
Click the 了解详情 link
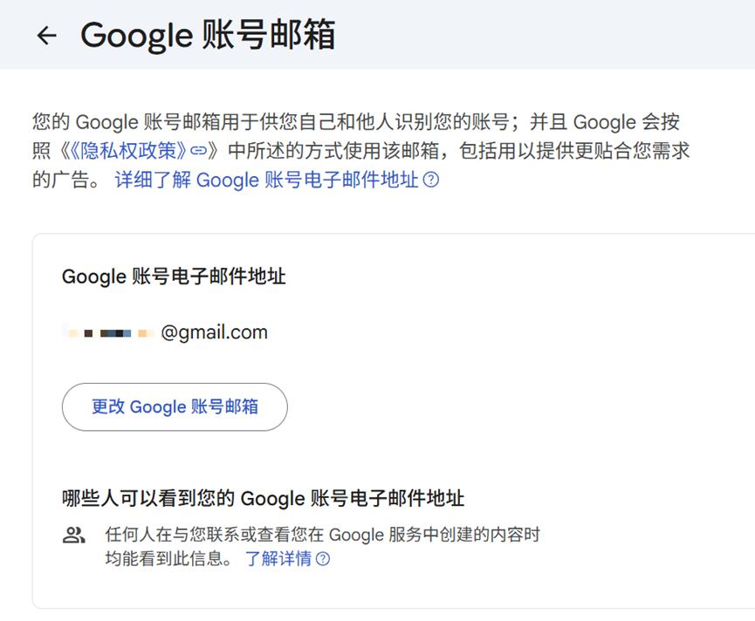pos(278,559)
